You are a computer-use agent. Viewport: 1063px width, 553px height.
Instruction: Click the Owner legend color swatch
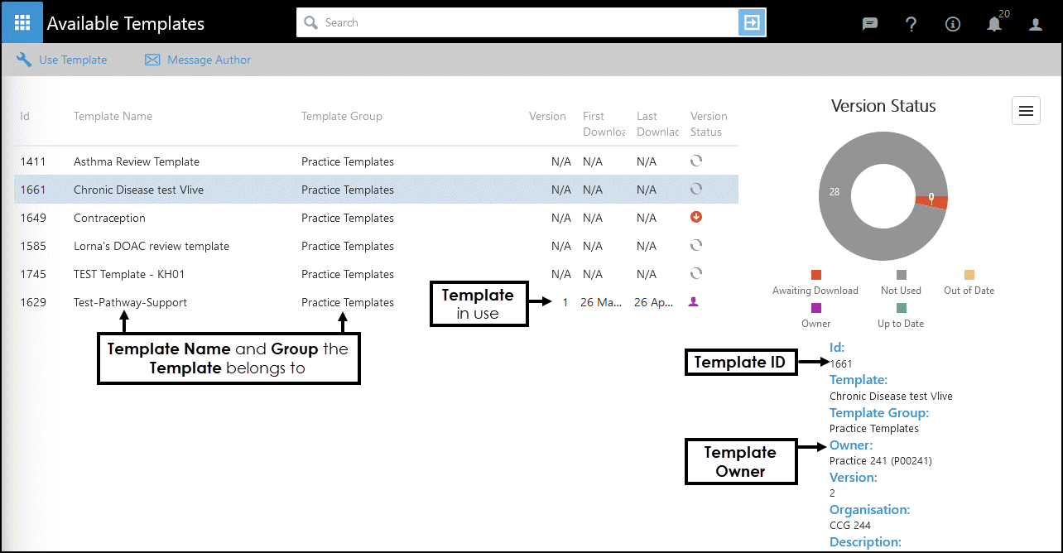tap(816, 308)
